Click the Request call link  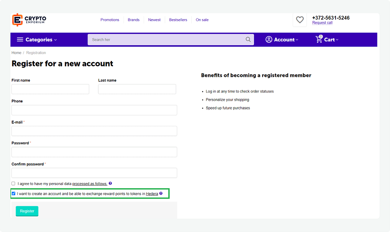tap(322, 23)
